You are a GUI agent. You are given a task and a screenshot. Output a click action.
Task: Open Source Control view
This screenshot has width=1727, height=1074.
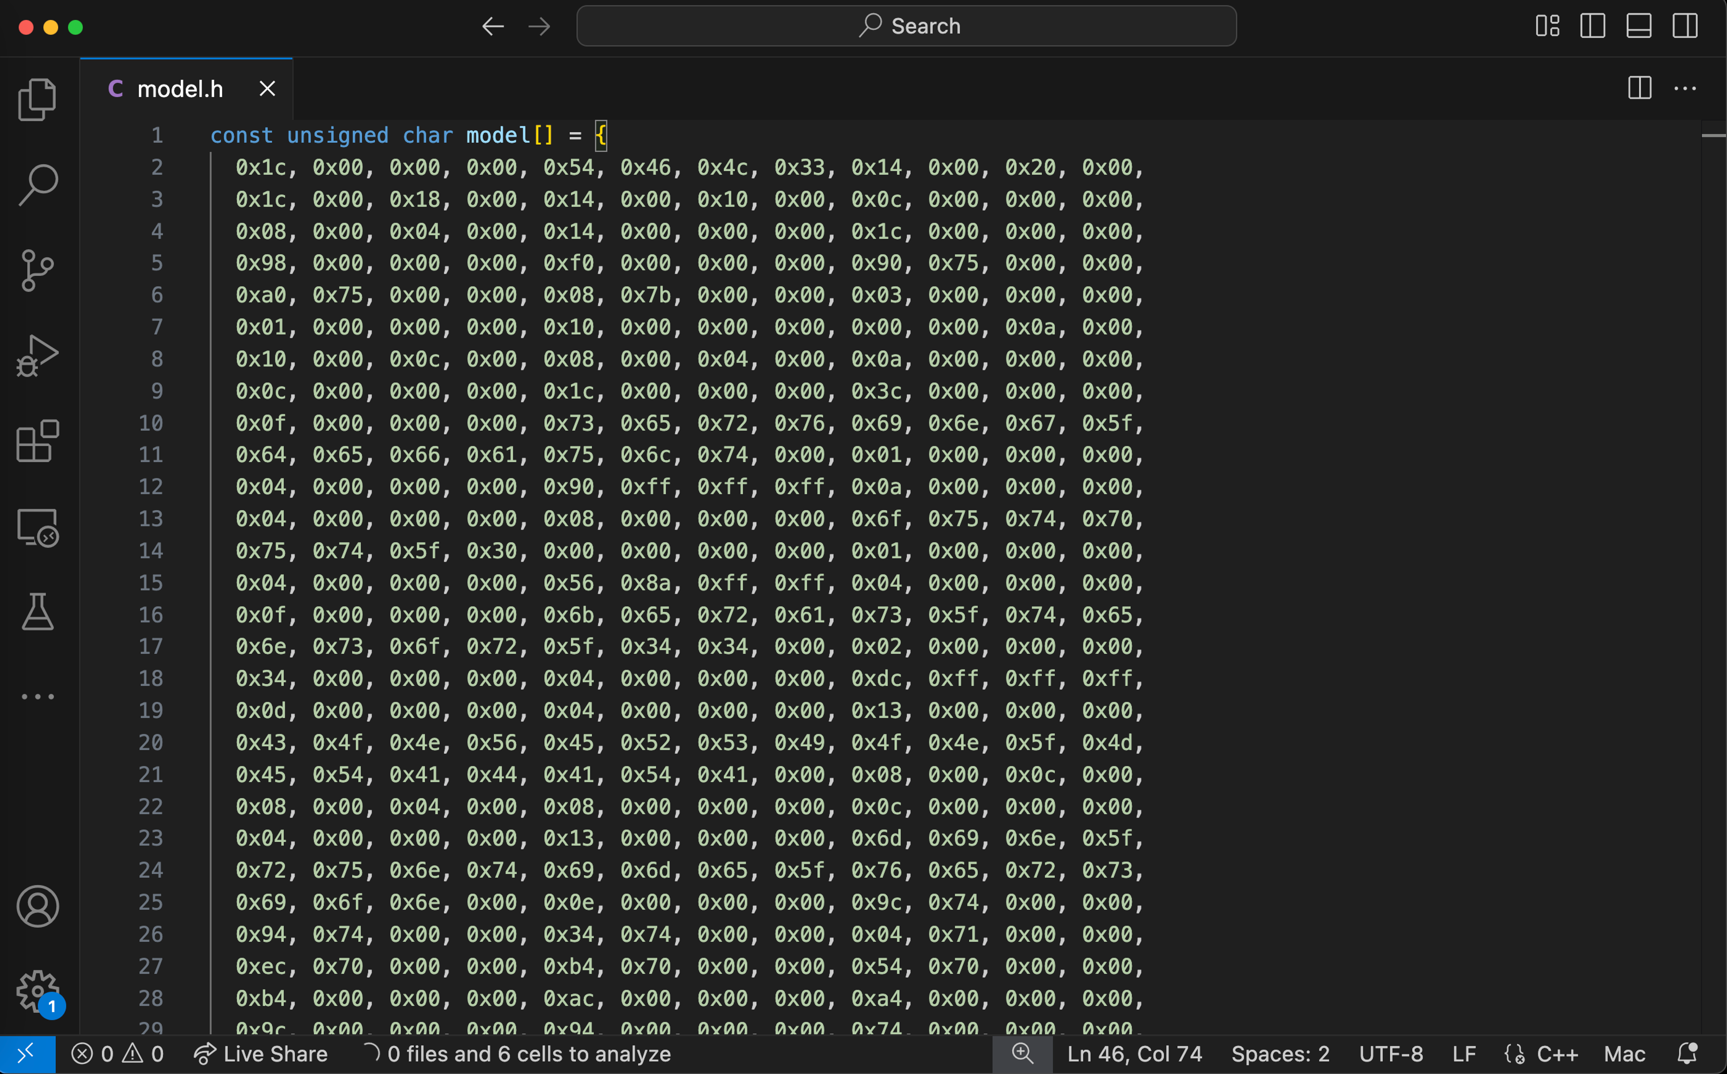tap(37, 270)
